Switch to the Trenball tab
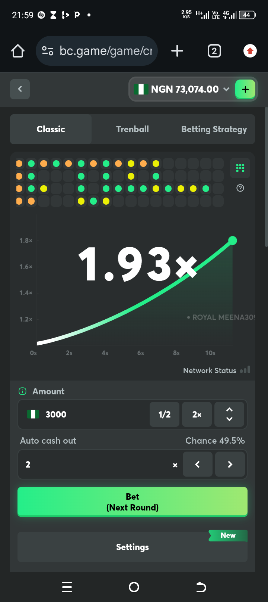Image resolution: width=268 pixels, height=602 pixels. point(133,129)
